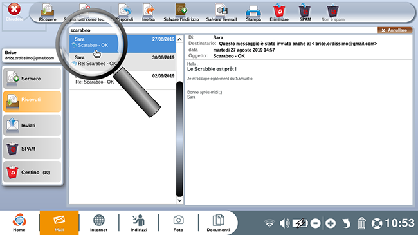The image size is (418, 235).
Task: Print the email with Stampa
Action: pyautogui.click(x=253, y=12)
